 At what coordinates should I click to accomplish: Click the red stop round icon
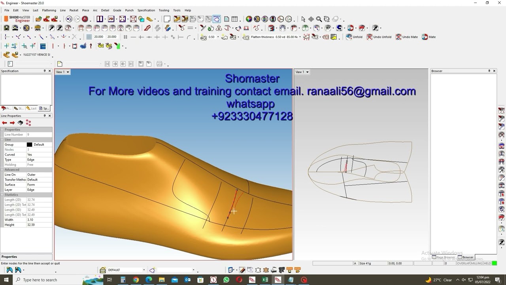click(x=85, y=19)
